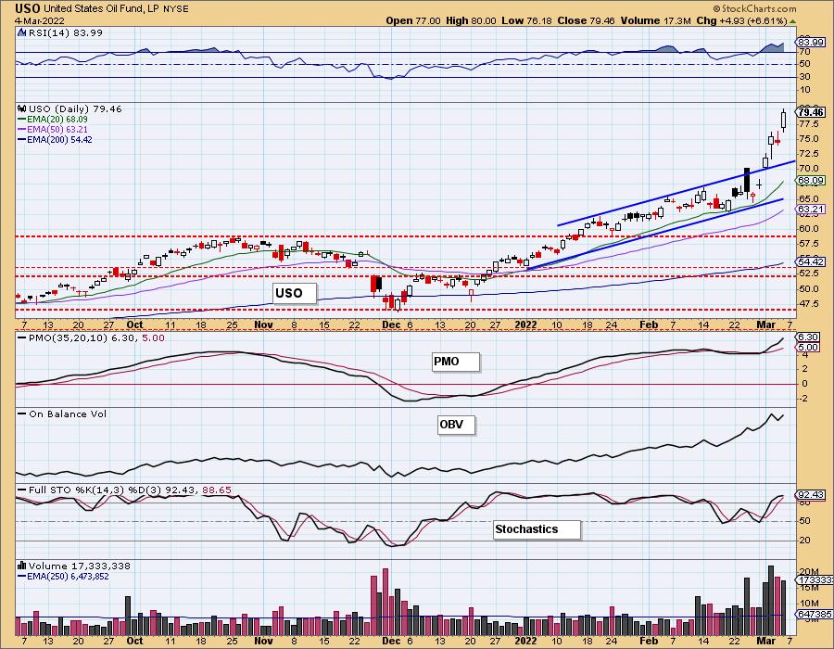Click the 68.09 EMA value tag
This screenshot has height=649, width=834.
(x=812, y=181)
